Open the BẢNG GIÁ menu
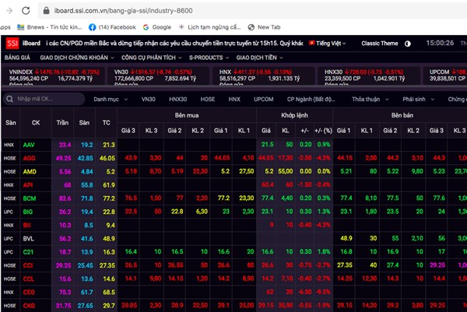Image resolution: width=467 pixels, height=312 pixels. click(17, 58)
